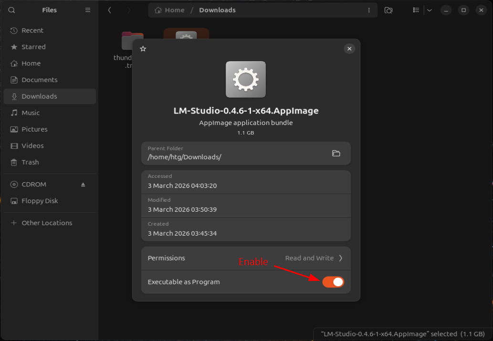The width and height of the screenshot is (493, 341).
Task: Close the Files window
Action: point(481,10)
